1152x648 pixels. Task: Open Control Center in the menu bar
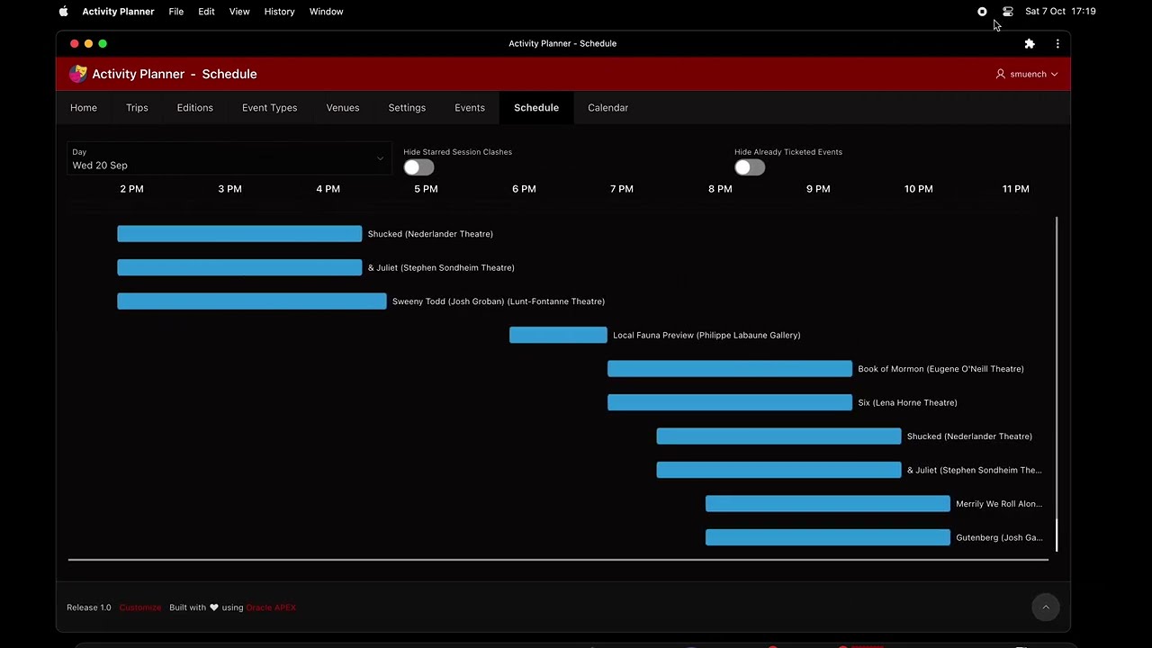click(x=1008, y=12)
